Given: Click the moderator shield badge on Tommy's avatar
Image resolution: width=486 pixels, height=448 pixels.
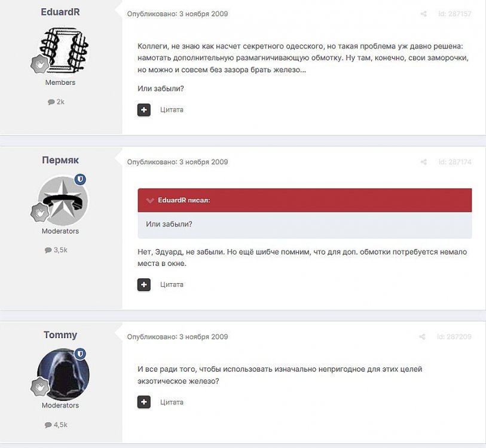Looking at the screenshot, I should point(80,354).
